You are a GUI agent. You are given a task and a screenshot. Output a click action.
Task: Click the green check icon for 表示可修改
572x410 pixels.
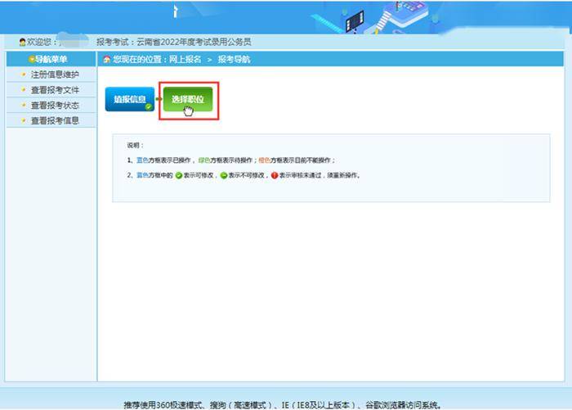pyautogui.click(x=180, y=175)
